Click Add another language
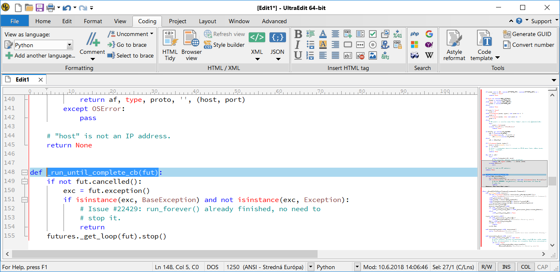The width and height of the screenshot is (560, 272). point(40,55)
